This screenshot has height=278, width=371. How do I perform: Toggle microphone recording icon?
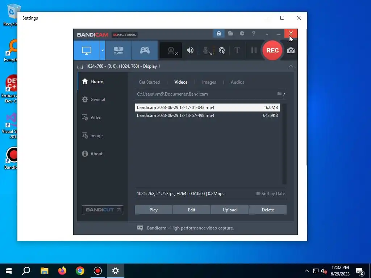pos(206,50)
